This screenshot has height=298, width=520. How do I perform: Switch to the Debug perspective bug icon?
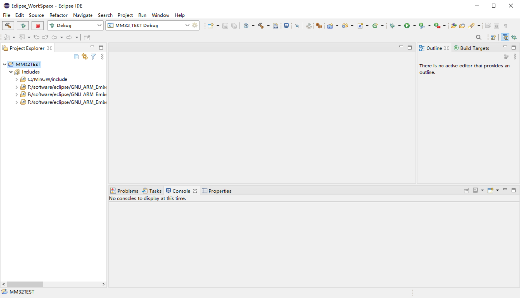[514, 38]
